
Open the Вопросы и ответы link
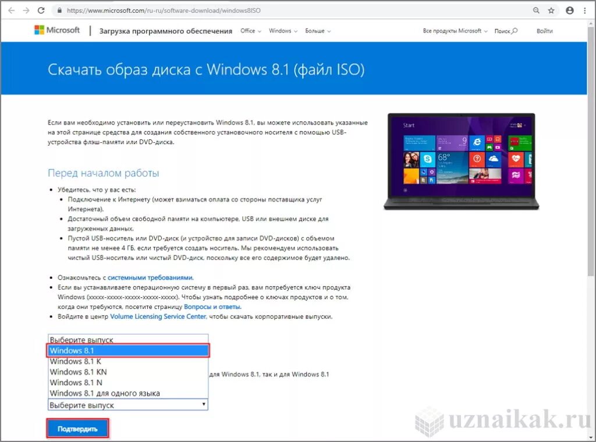212,307
